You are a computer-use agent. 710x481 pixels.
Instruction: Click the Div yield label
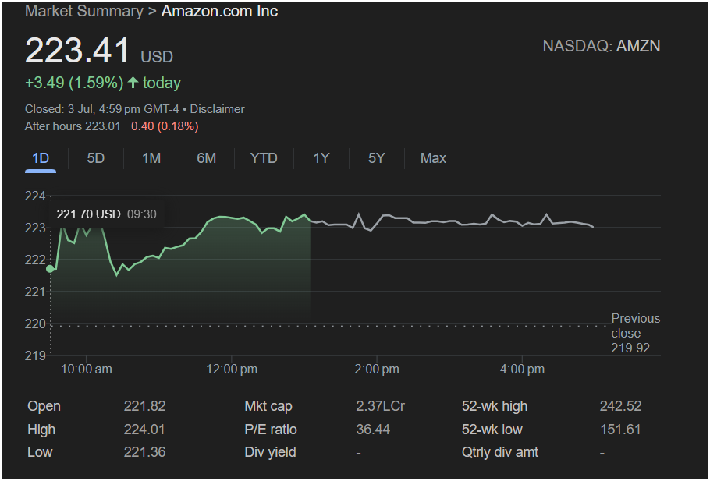270,452
